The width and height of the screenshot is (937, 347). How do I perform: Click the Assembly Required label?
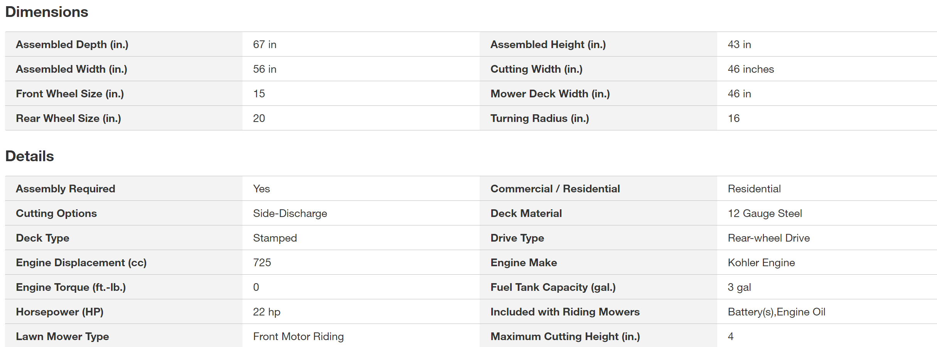66,189
